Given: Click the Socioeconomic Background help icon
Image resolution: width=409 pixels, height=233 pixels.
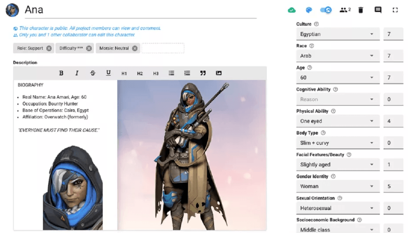Looking at the screenshot, I should pyautogui.click(x=360, y=220).
